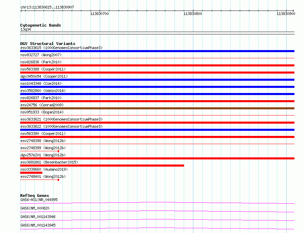
Task: Select the esv3633622 variant label
Action: pos(61,126)
